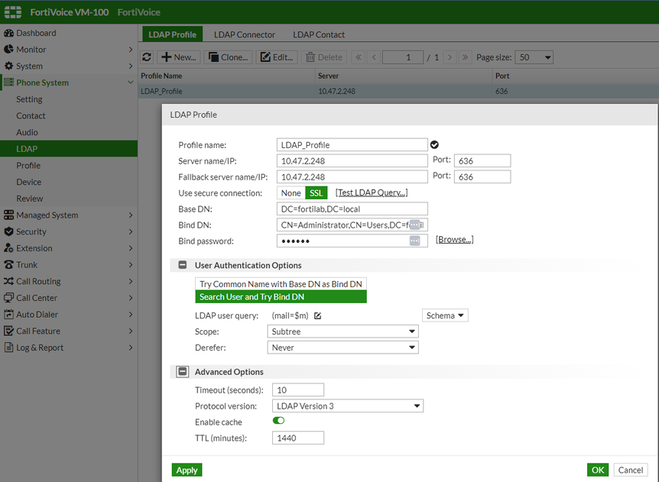Screen dimensions: 659x482
Task: Switch to the LDAP Connector tab
Action: [244, 34]
